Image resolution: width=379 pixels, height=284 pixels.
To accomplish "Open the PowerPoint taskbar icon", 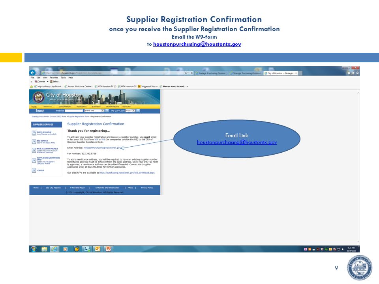I will (x=108, y=249).
